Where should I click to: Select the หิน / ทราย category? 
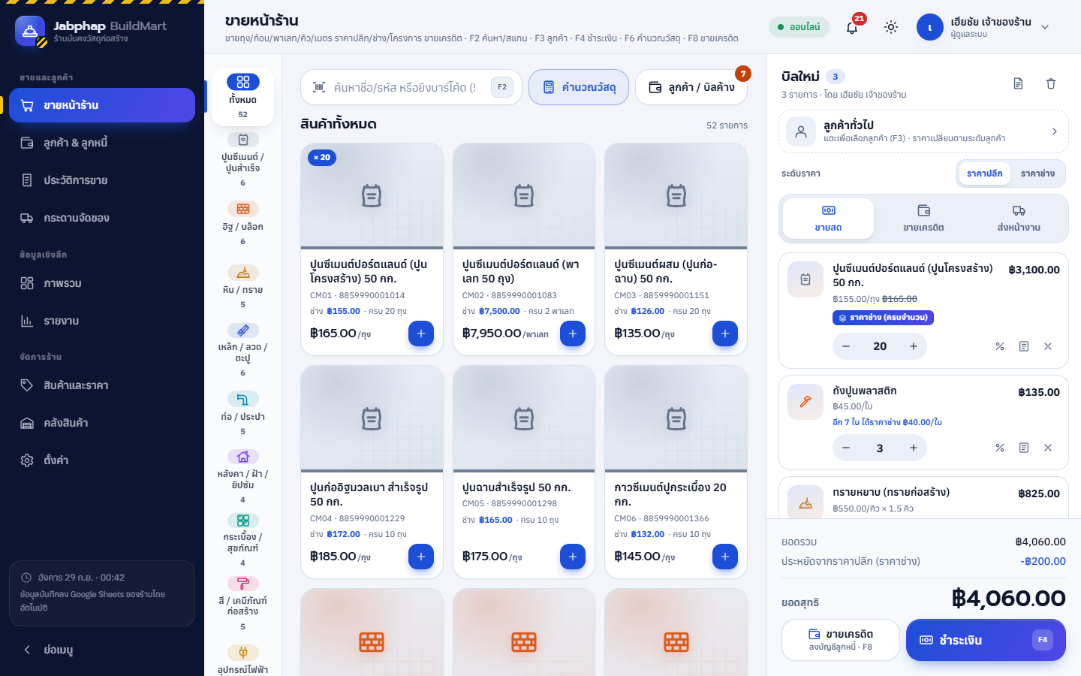[x=242, y=287]
